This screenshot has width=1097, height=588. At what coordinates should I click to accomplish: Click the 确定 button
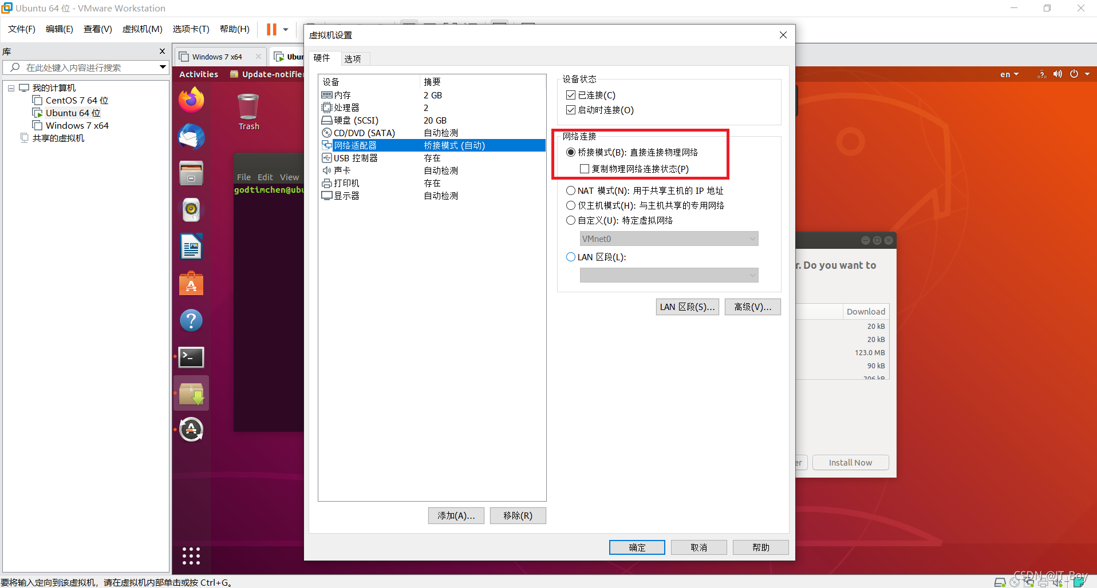[x=637, y=547]
